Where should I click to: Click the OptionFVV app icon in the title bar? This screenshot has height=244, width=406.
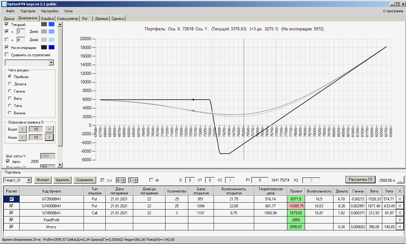click(4, 4)
